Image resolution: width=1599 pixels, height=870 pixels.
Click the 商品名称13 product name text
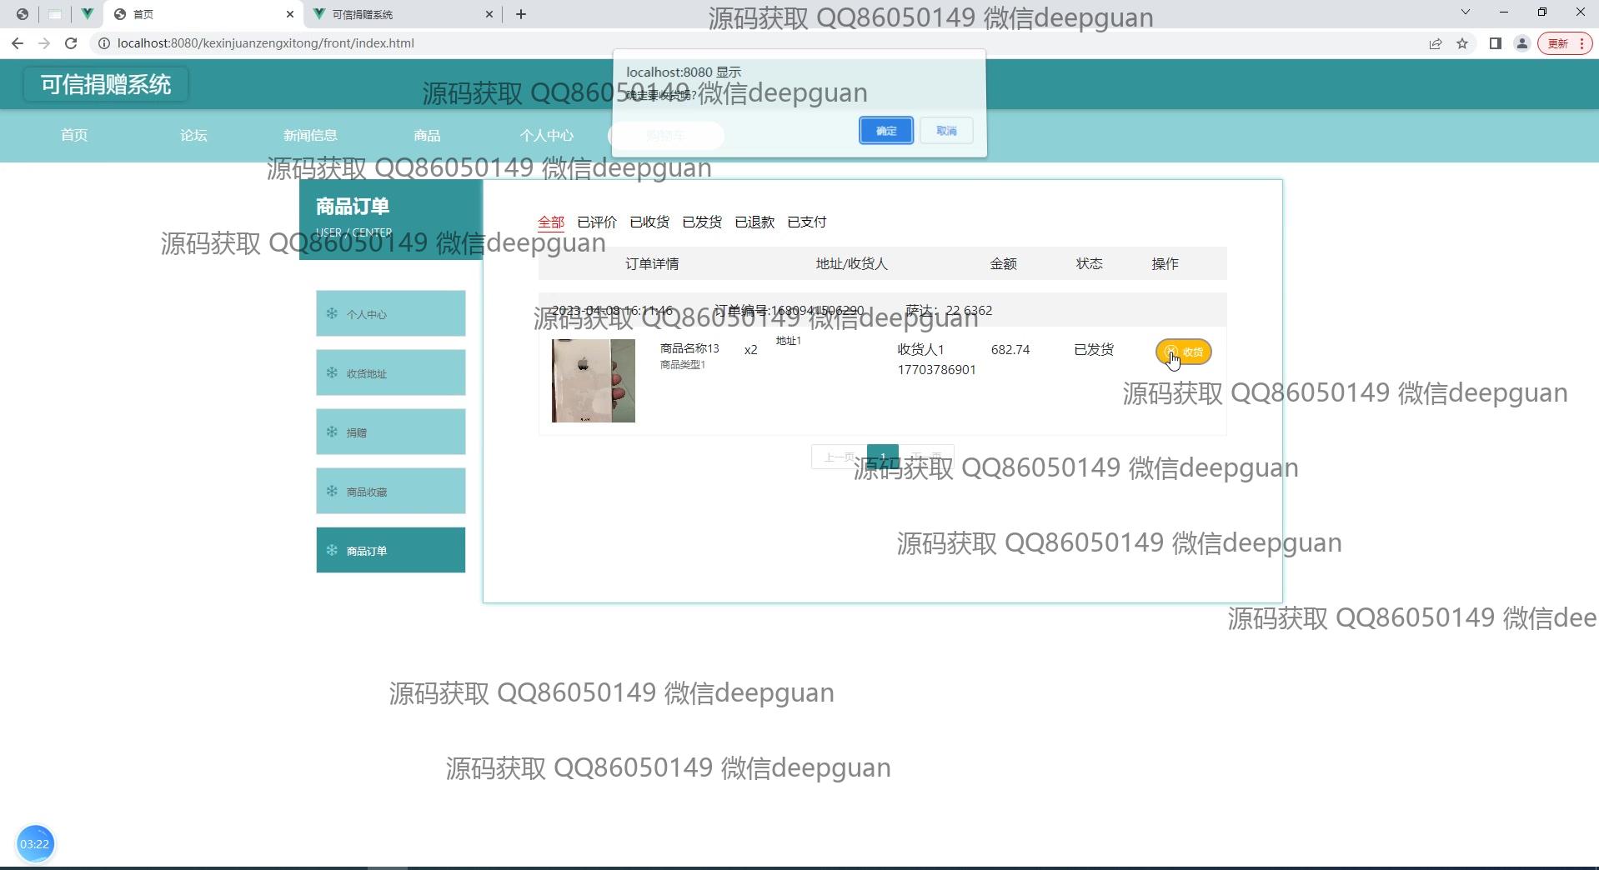coord(689,348)
